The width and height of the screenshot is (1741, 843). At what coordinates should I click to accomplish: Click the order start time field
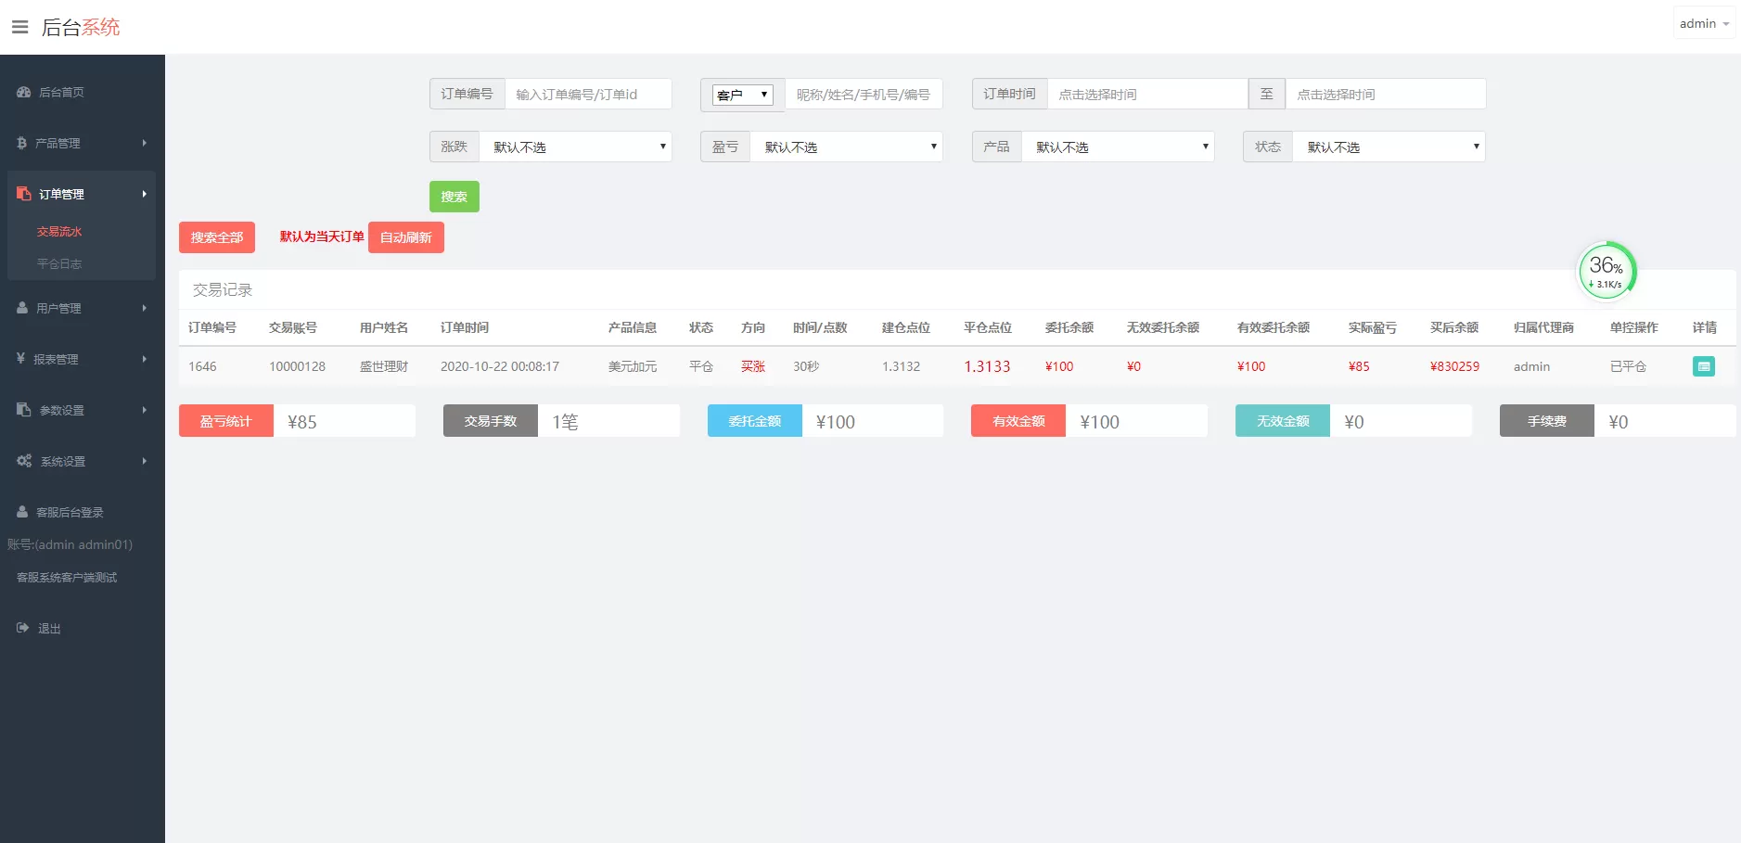1146,94
